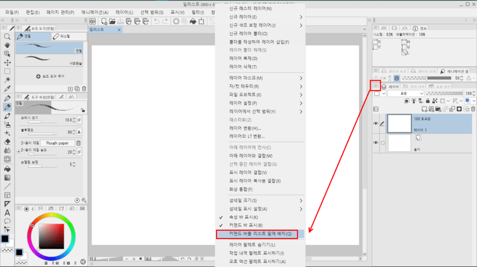Select the Fill bucket tool in toolbar
Image resolution: width=477 pixels, height=267 pixels.
point(7,169)
